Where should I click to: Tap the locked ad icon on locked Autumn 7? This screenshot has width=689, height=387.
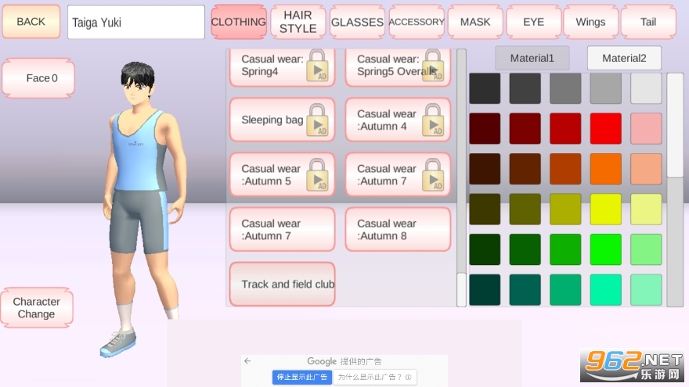(433, 174)
